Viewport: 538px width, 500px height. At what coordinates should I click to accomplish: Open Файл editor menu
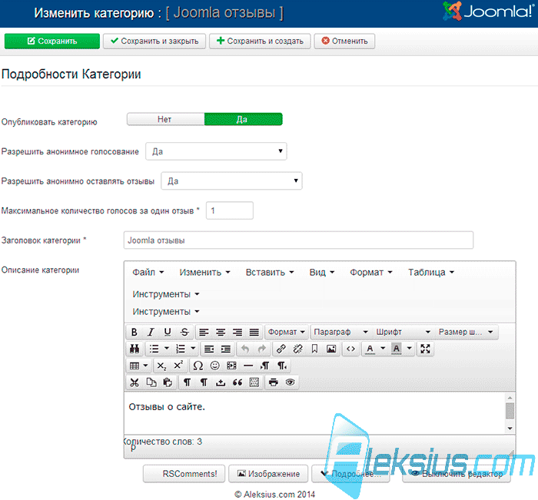[148, 273]
